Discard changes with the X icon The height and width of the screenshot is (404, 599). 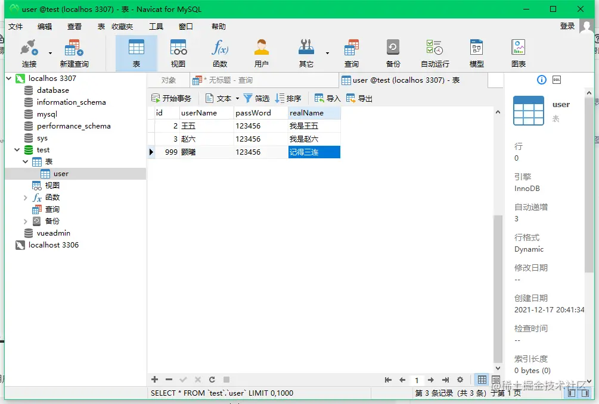[x=197, y=379]
